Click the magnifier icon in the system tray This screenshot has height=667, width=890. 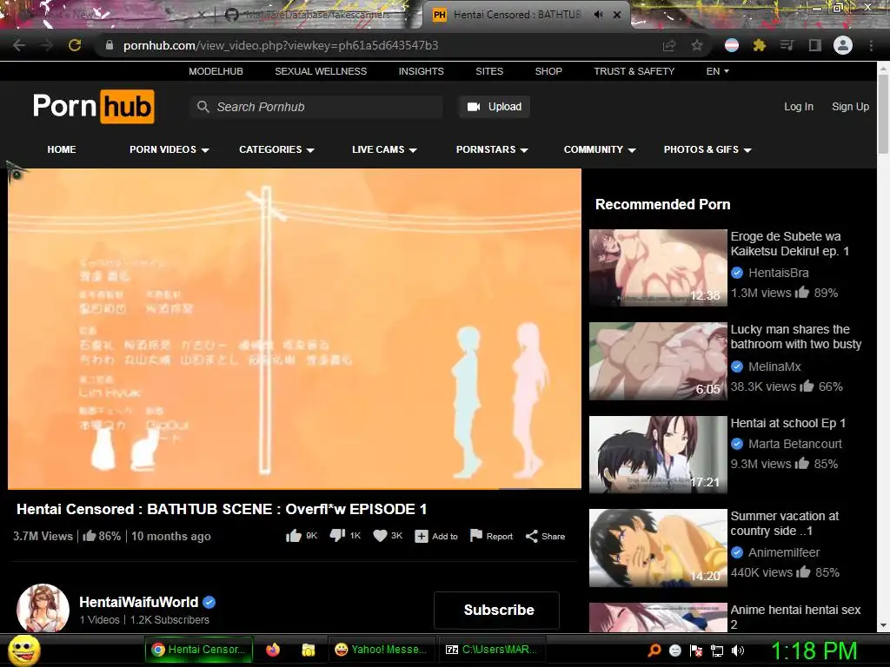(654, 650)
